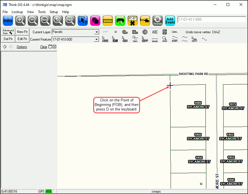Click the ABC text label tool
The width and height of the screenshot is (248, 194).
pos(155,32)
